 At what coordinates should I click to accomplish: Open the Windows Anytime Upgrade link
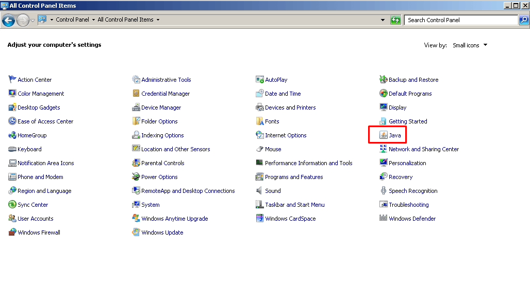coord(174,219)
